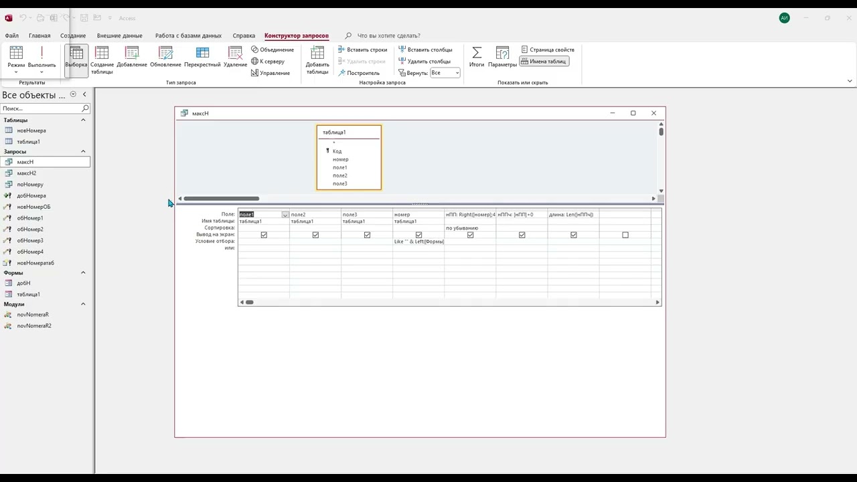Check the empty column's display checkbox
Viewport: 857px width, 482px height.
tap(625, 235)
